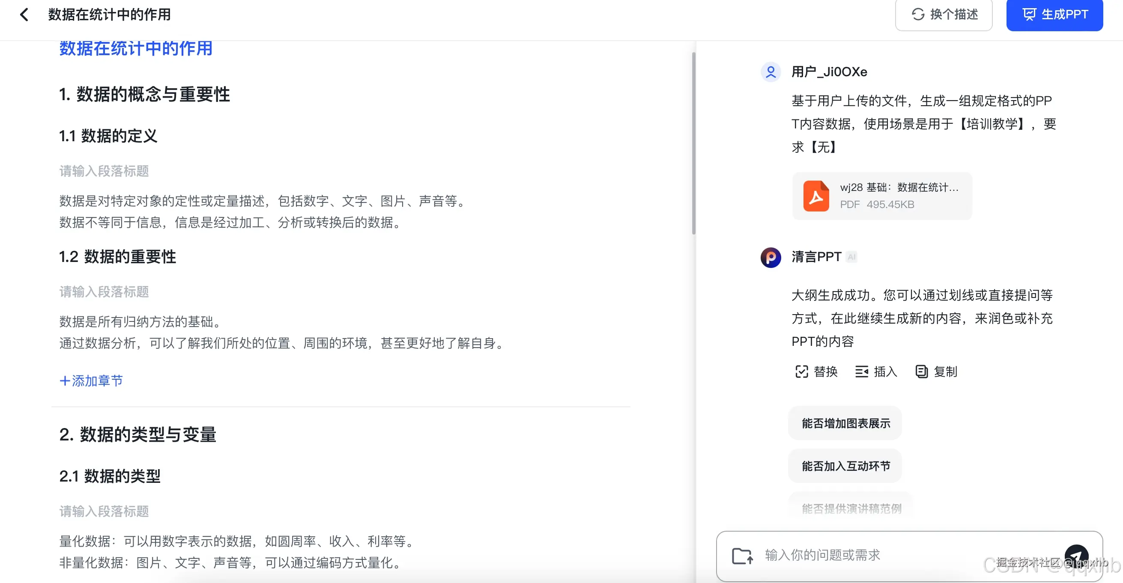This screenshot has width=1123, height=583.
Task: Select the 能否增加图表展示 suggestion chip
Action: (845, 422)
